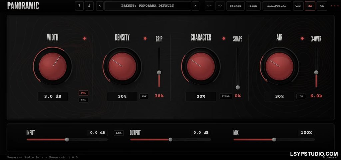
Task: Select the PRL mode button
Action: click(83, 93)
